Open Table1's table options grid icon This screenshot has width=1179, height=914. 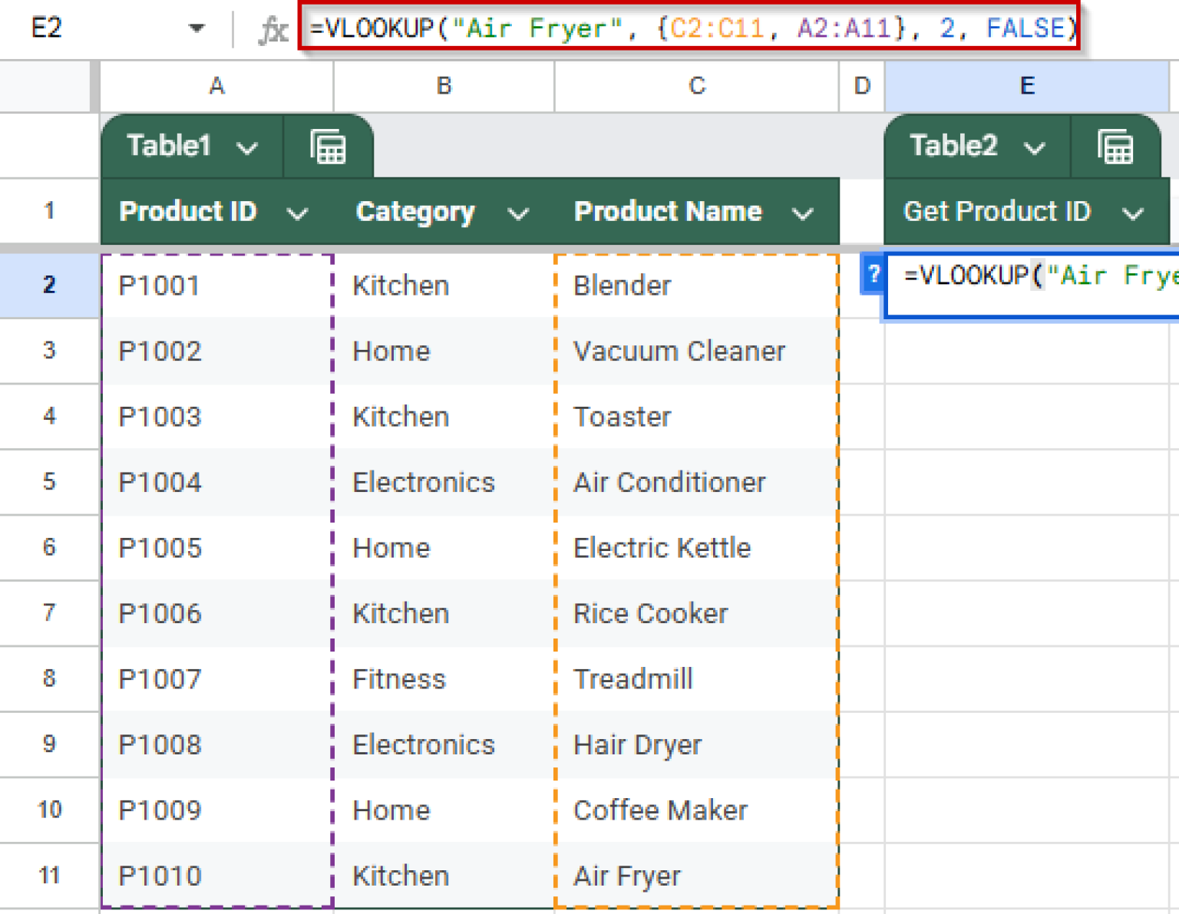tap(329, 146)
